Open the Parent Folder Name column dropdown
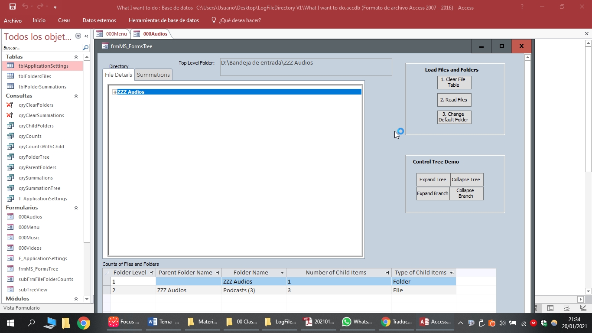 click(217, 273)
